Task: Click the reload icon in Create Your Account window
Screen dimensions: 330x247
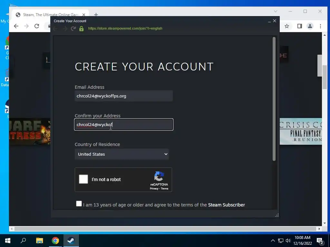Action: coord(73,29)
